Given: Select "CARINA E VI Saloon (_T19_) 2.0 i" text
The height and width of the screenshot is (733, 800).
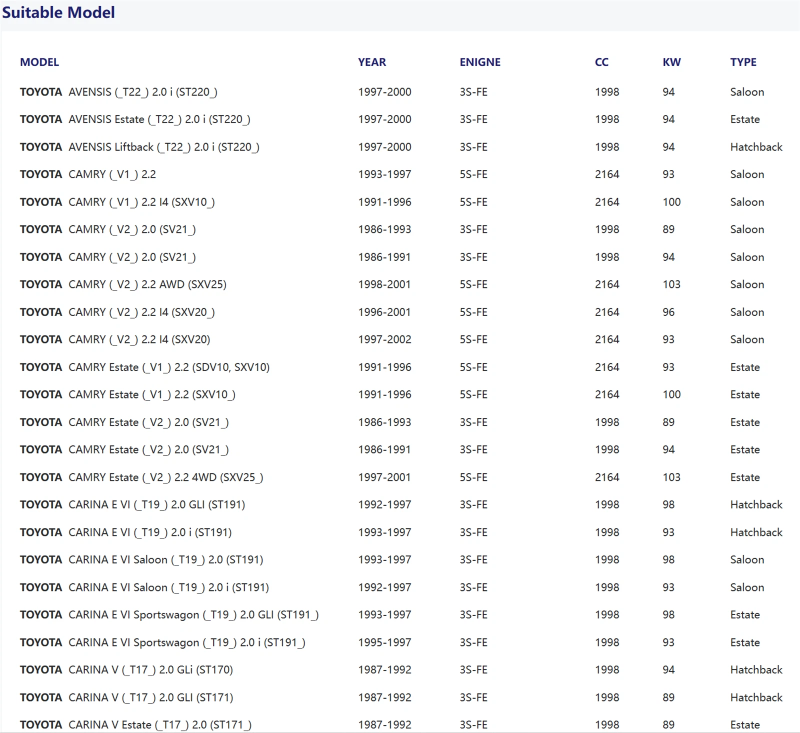Looking at the screenshot, I should point(169,587).
